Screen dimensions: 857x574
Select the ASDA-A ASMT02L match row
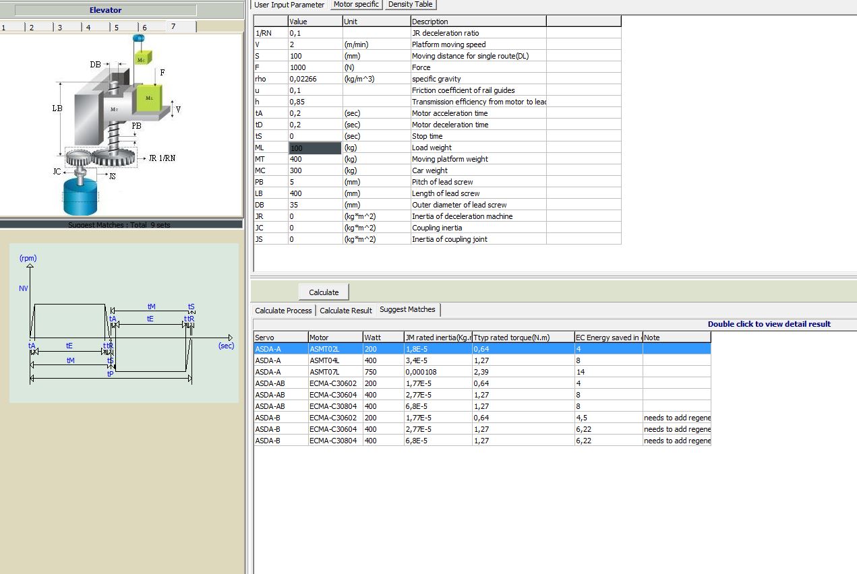coord(482,349)
